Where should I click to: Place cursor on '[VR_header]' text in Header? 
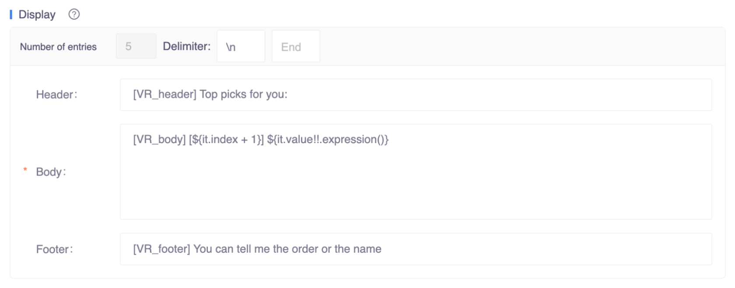pyautogui.click(x=164, y=94)
